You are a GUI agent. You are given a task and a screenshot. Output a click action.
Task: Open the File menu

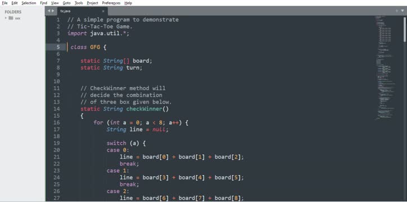point(4,3)
